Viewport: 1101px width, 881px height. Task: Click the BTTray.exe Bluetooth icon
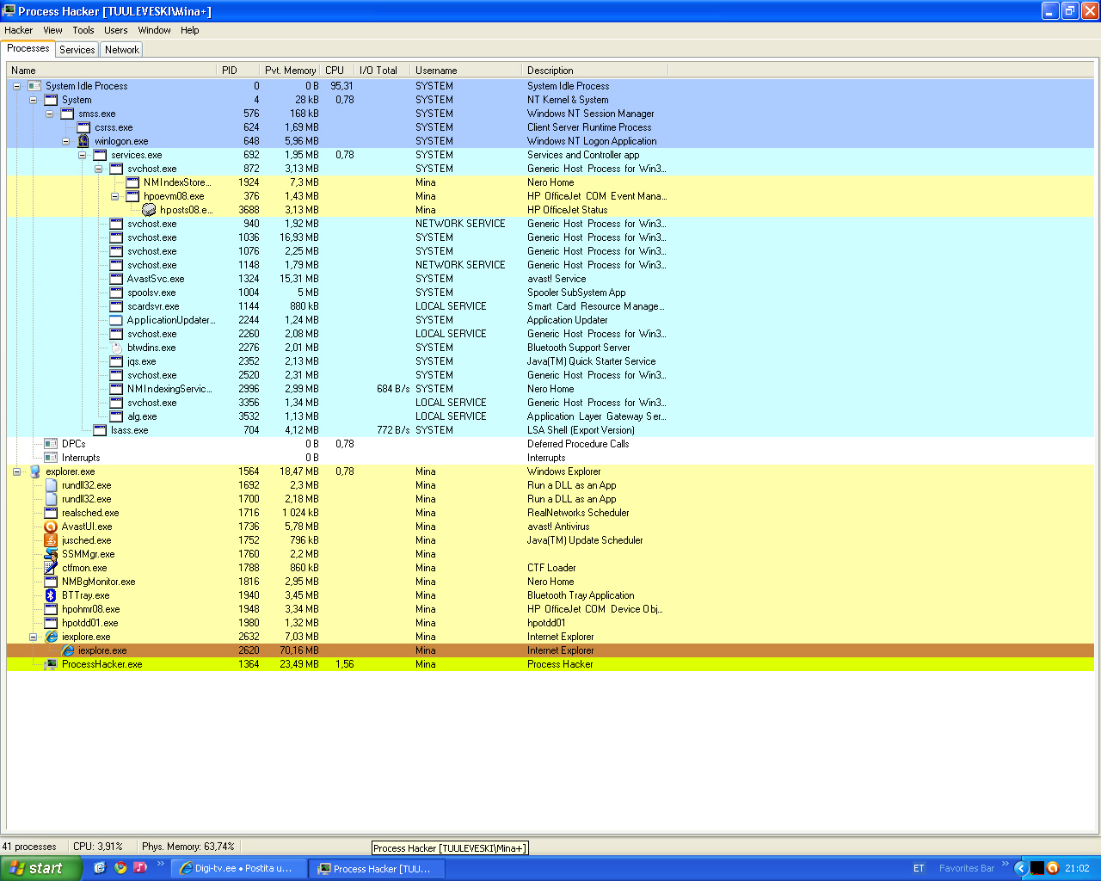point(51,595)
